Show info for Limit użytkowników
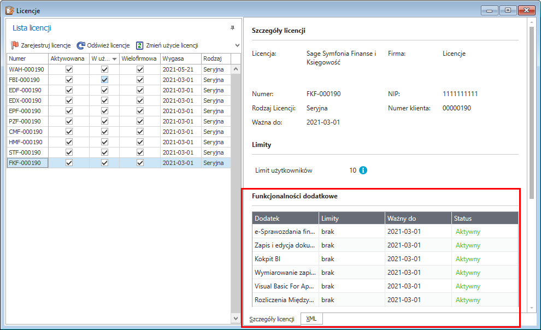 pyautogui.click(x=363, y=170)
